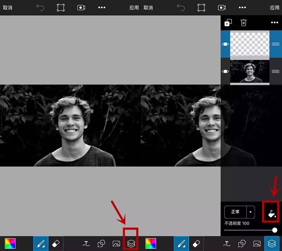
Task: Select the portrait photo layer thumbnail
Action: point(250,71)
